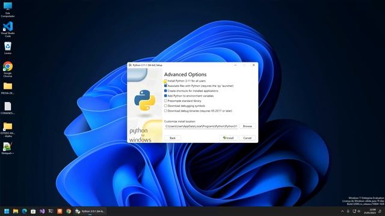The image size is (385, 216).
Task: Focus Python 3.11.1 setup taskbar item
Action: pos(90,211)
